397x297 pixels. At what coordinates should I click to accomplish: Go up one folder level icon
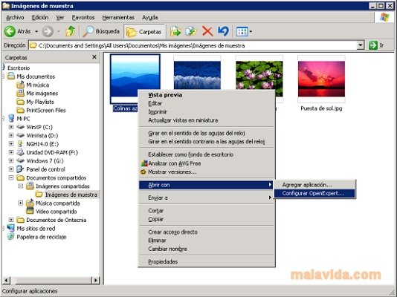(70, 31)
